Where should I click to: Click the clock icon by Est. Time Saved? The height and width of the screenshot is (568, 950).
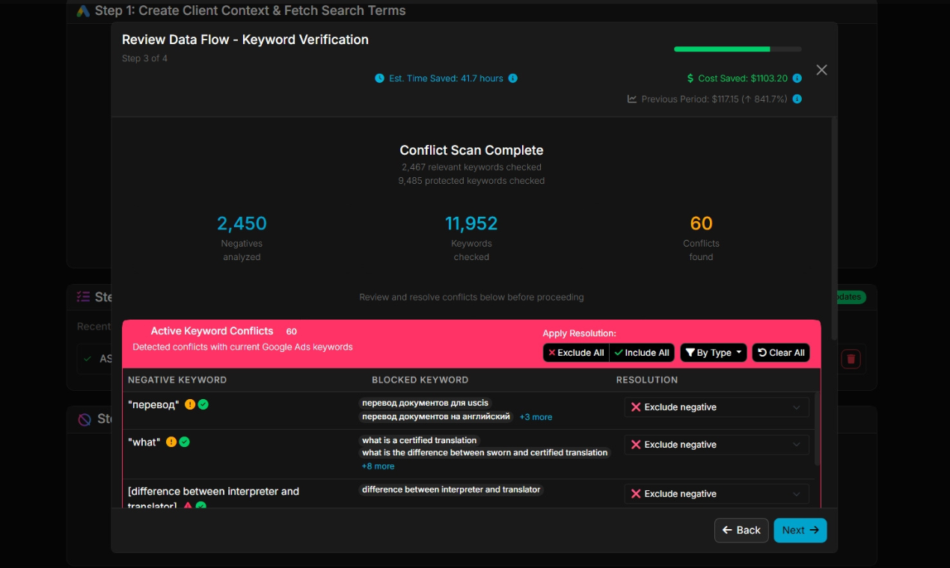coord(379,78)
